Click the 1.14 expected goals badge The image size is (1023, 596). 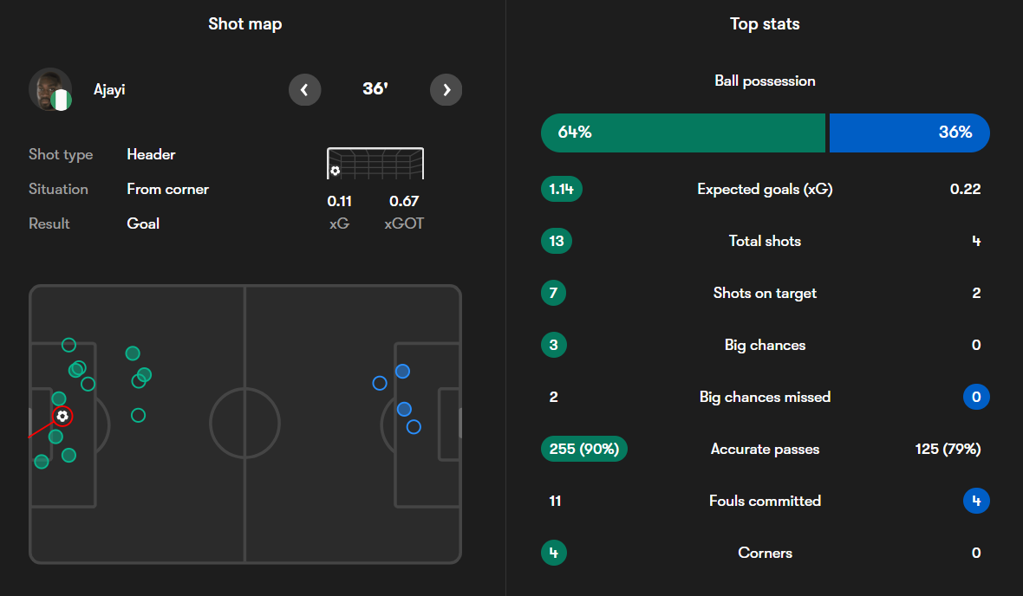pos(561,189)
